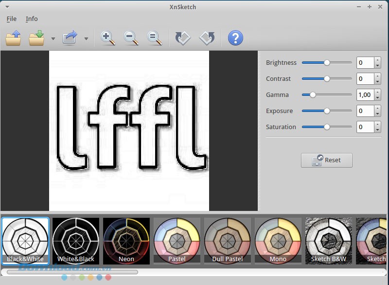Viewport: 389px width, 285px height.
Task: Select the Neon effect thumbnail
Action: [x=126, y=240]
